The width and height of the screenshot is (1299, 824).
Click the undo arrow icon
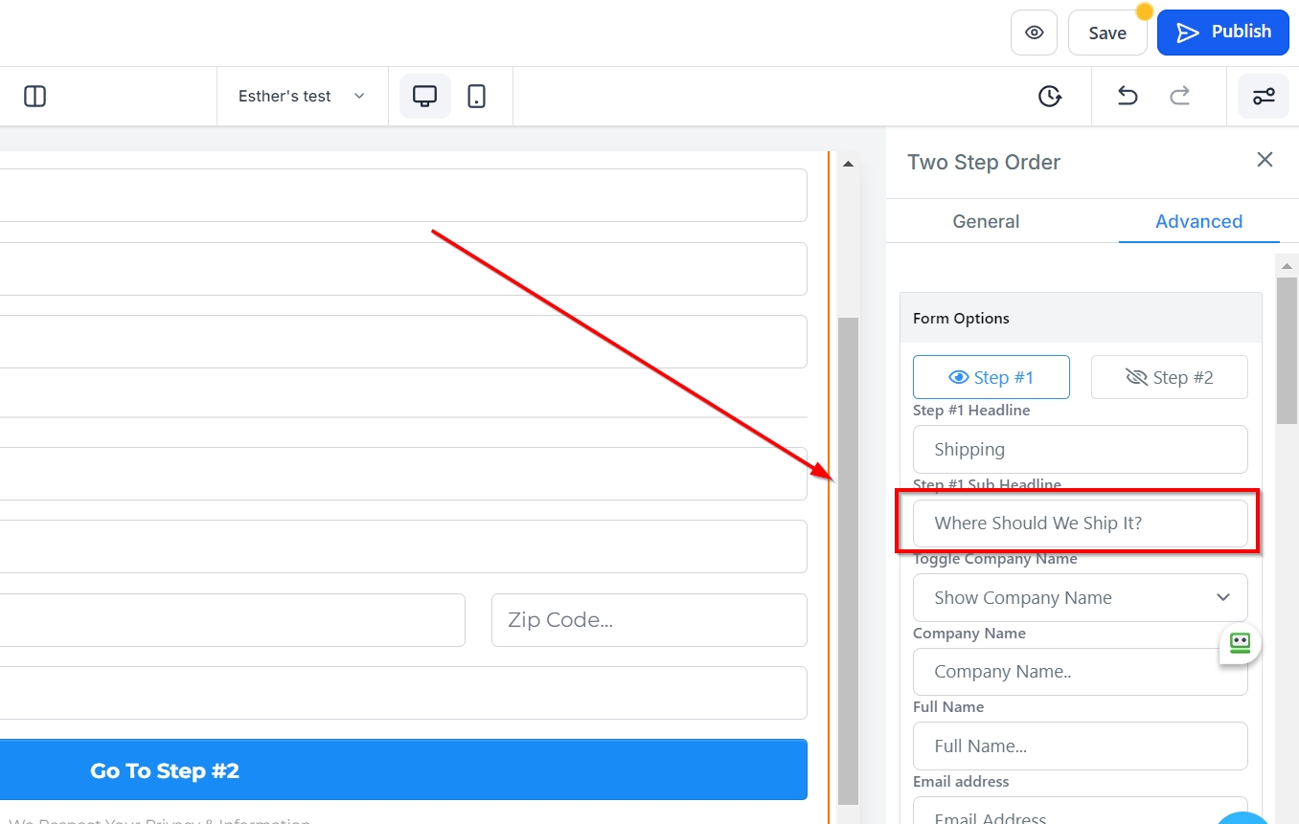tap(1128, 97)
